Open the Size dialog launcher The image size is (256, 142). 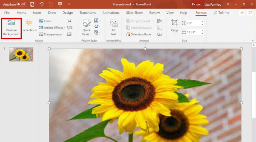coord(204,41)
